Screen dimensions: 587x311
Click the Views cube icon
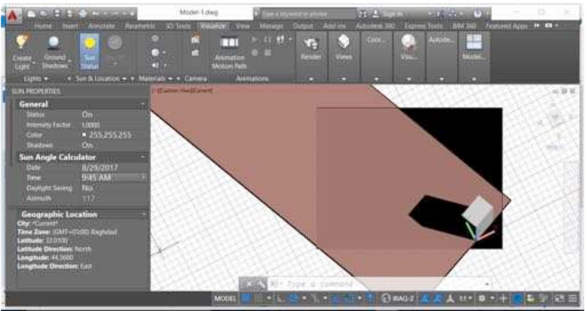[x=344, y=42]
